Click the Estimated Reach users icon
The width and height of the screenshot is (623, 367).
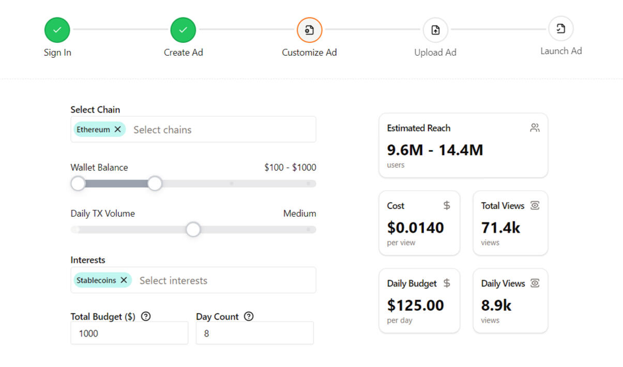pos(535,128)
